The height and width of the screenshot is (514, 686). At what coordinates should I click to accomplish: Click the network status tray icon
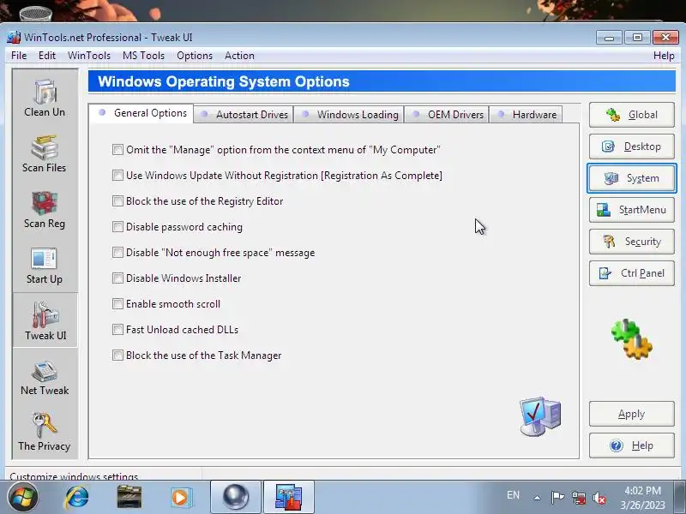pos(579,498)
